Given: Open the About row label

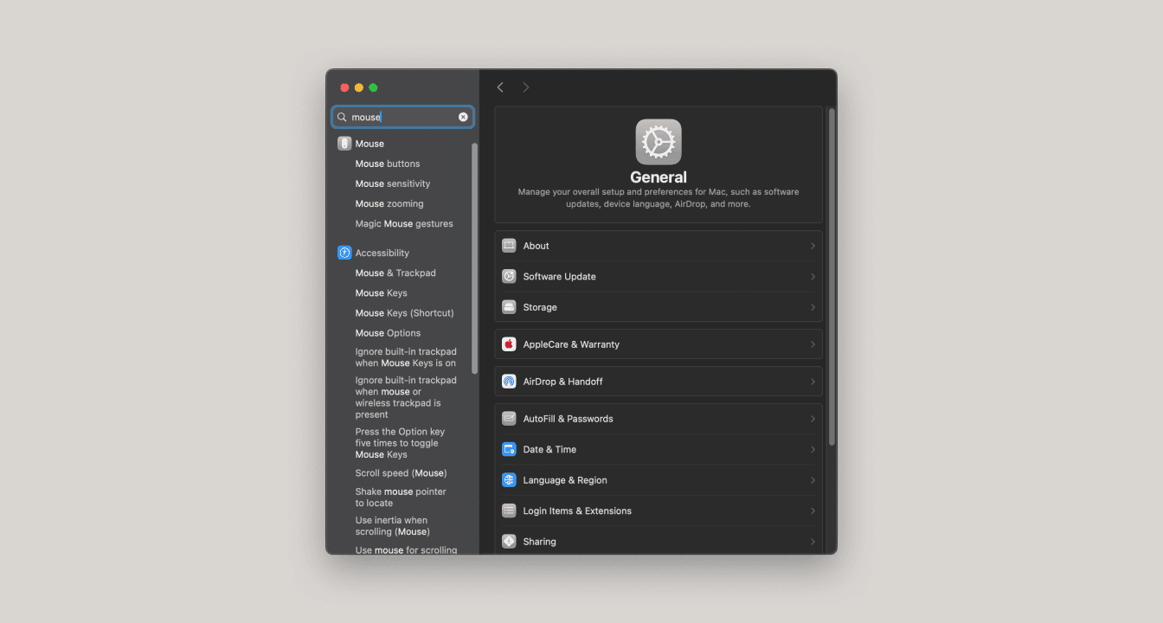Looking at the screenshot, I should pos(537,246).
